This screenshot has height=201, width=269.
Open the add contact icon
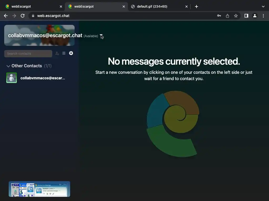tap(57, 53)
